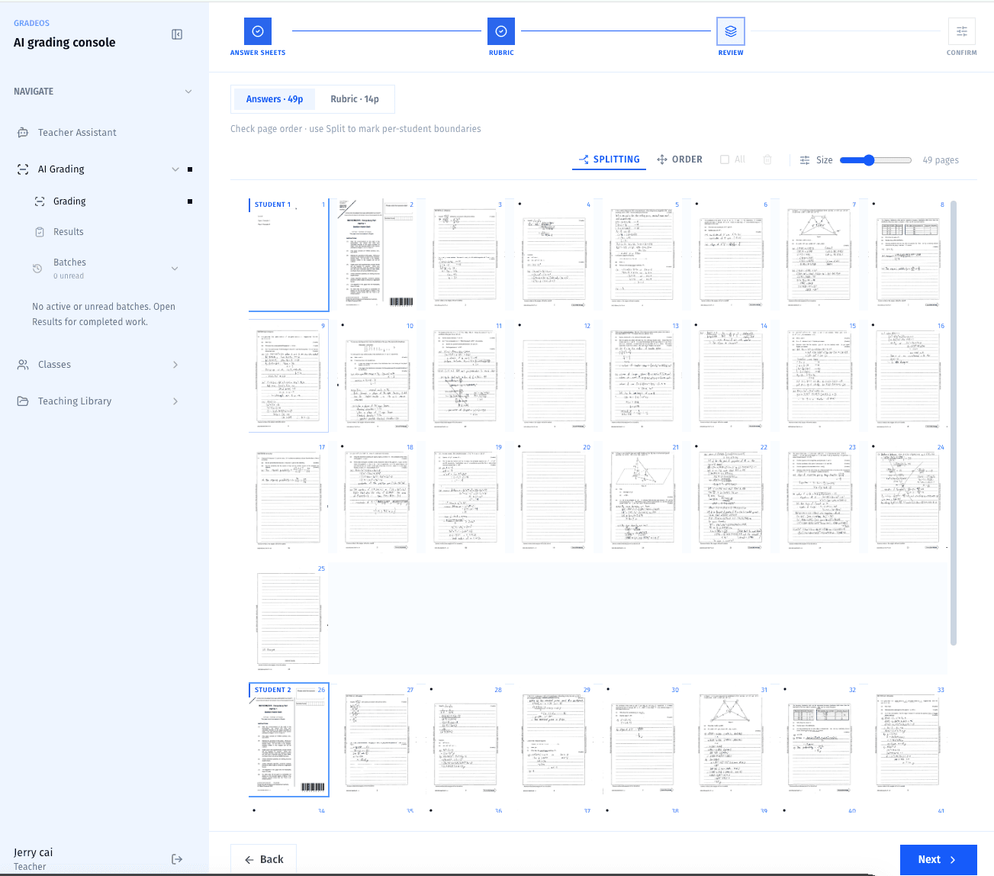Image resolution: width=994 pixels, height=876 pixels.
Task: Proceed with the Next button
Action: click(x=938, y=859)
